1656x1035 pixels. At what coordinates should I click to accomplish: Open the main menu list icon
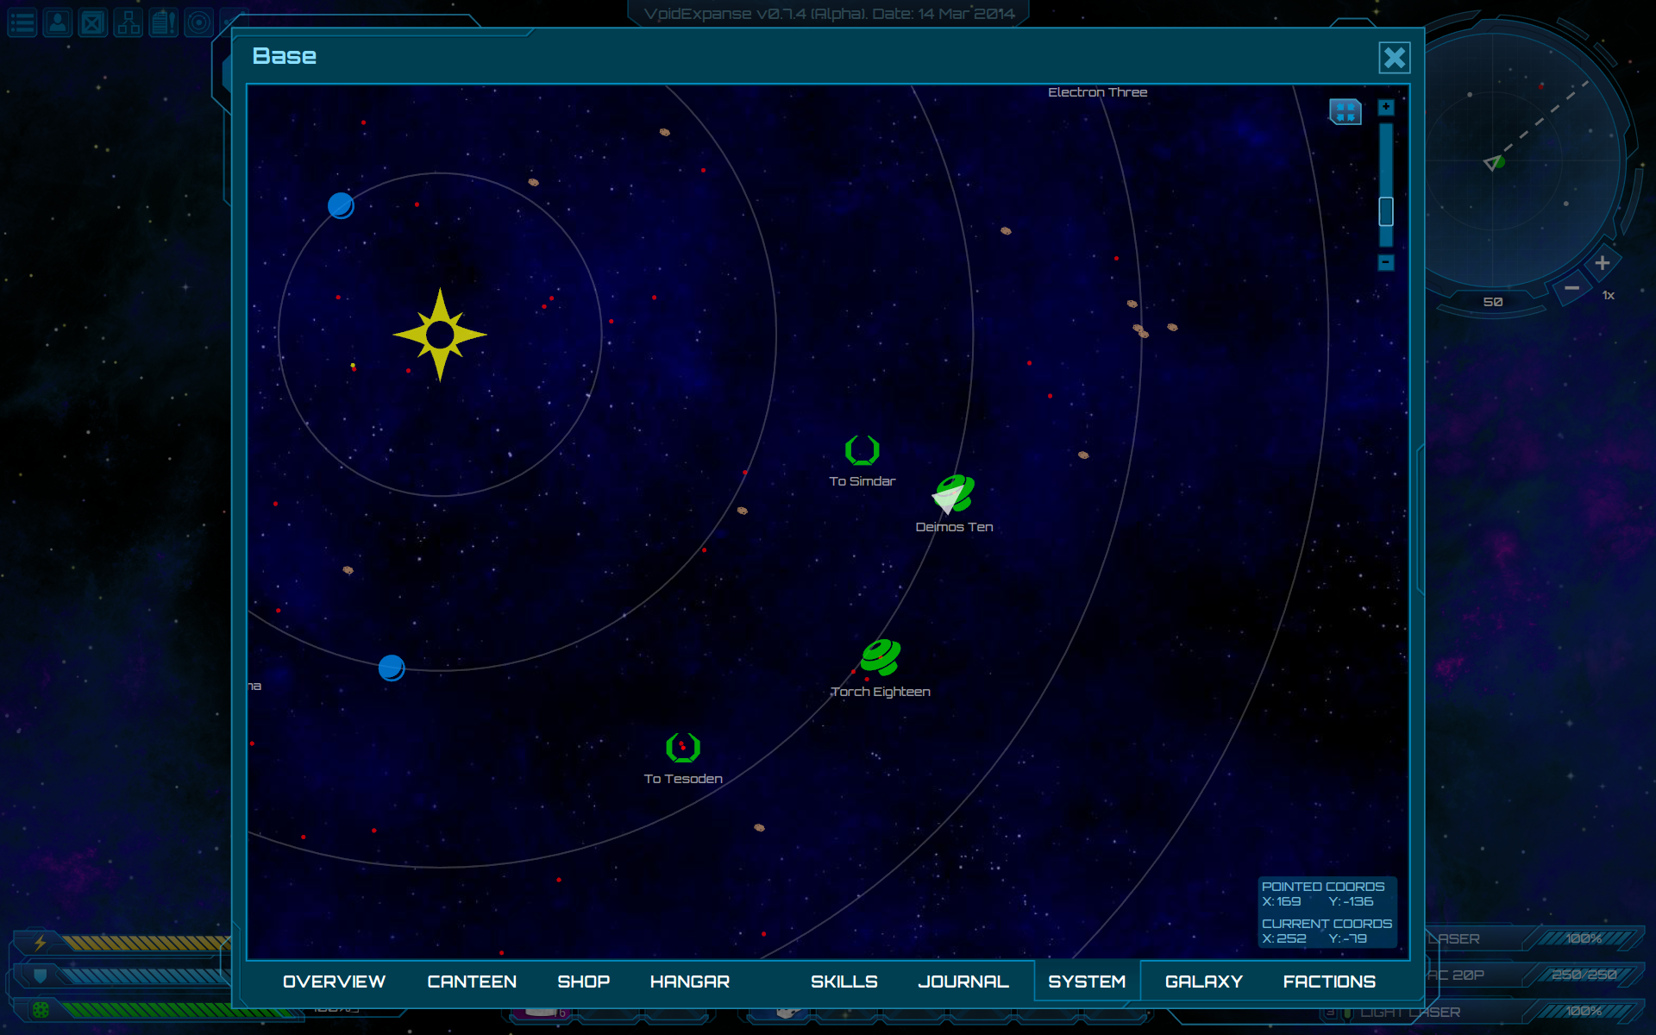tap(22, 22)
